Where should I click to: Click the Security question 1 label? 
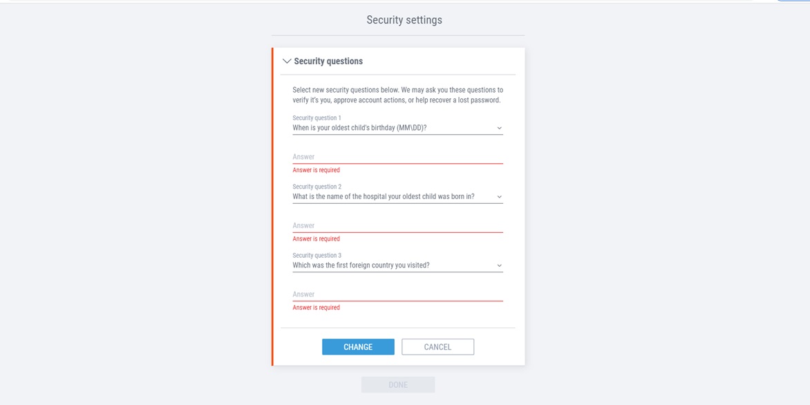point(317,117)
